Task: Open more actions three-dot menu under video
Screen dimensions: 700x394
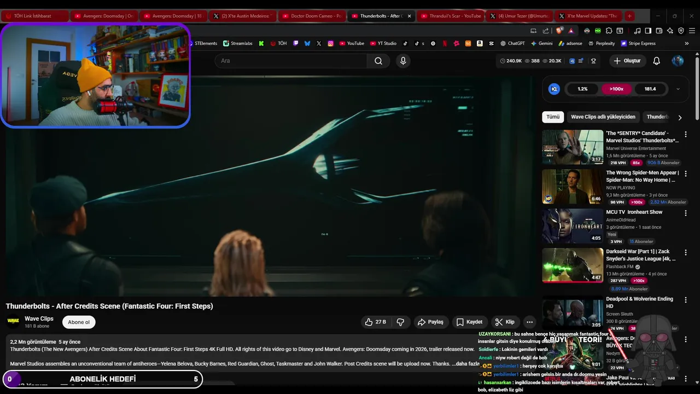Action: [x=529, y=322]
